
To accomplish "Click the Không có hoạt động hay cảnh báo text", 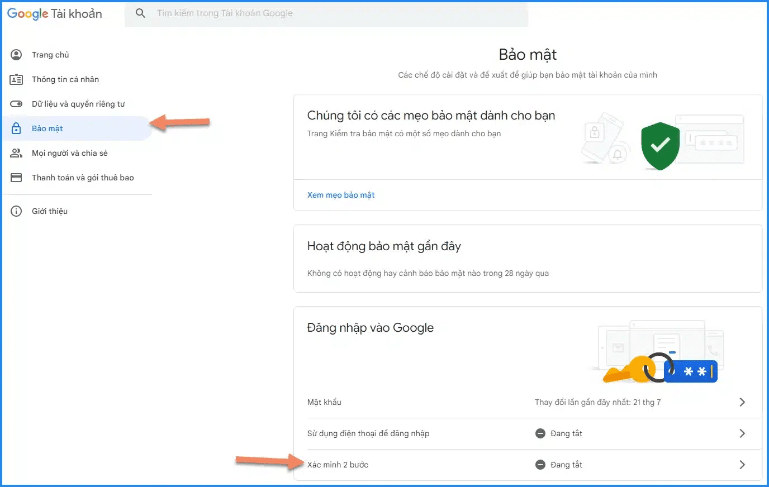I will point(428,273).
